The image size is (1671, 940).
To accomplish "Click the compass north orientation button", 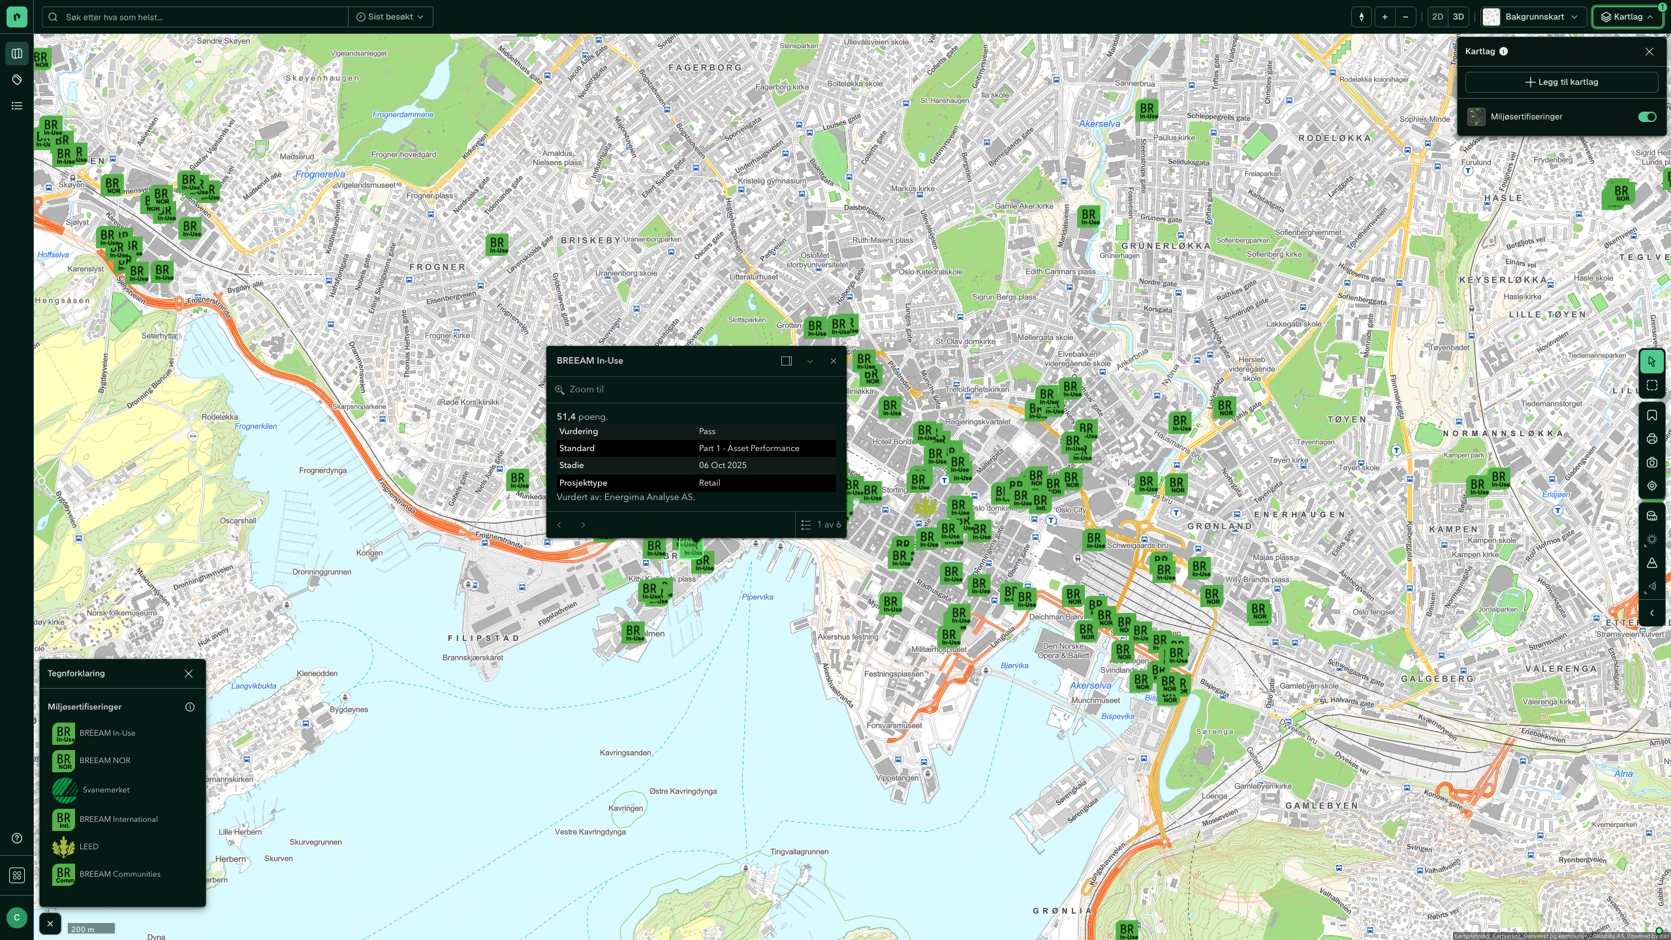I will click(x=1362, y=17).
